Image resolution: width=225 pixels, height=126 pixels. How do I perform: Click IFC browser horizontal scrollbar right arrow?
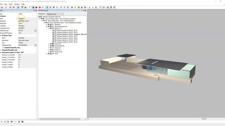(x=85, y=119)
